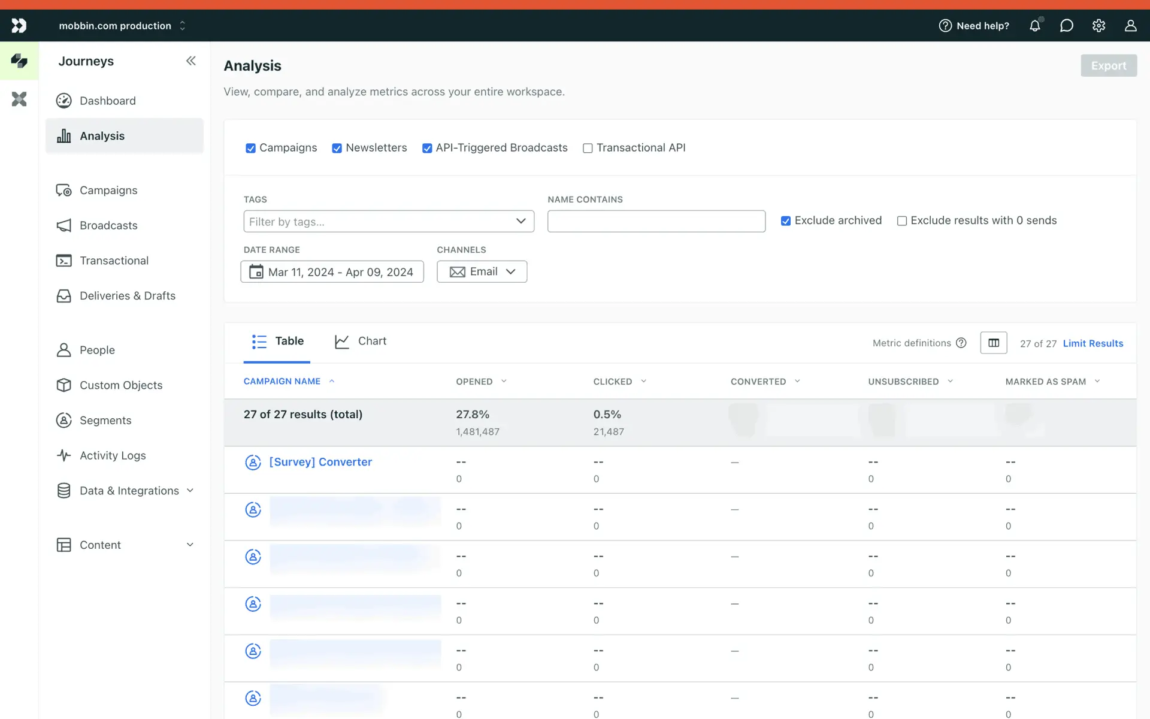Sort by the Opened column header
Image resolution: width=1150 pixels, height=719 pixels.
474,382
